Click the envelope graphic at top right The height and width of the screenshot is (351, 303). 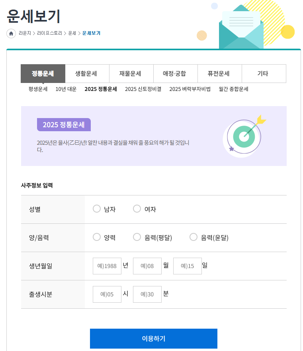tap(240, 28)
